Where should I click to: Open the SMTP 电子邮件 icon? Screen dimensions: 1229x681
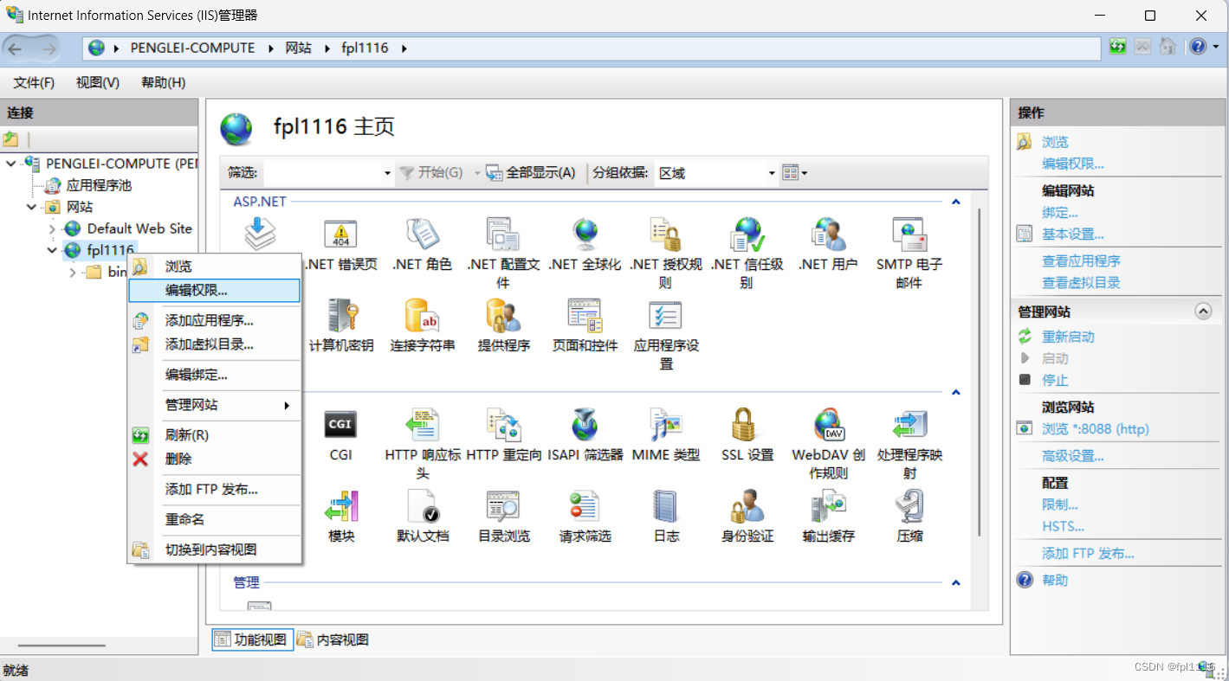tap(910, 234)
